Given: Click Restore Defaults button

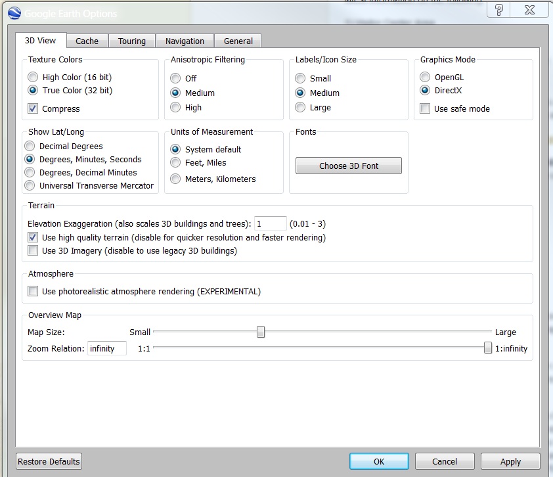Looking at the screenshot, I should point(49,461).
